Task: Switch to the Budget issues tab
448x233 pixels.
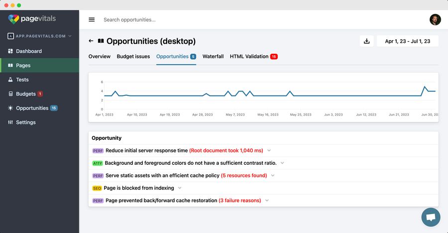Action: pos(133,56)
